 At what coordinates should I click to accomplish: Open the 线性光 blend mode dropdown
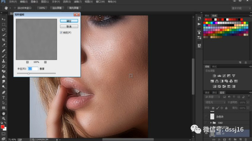(x=215, y=102)
